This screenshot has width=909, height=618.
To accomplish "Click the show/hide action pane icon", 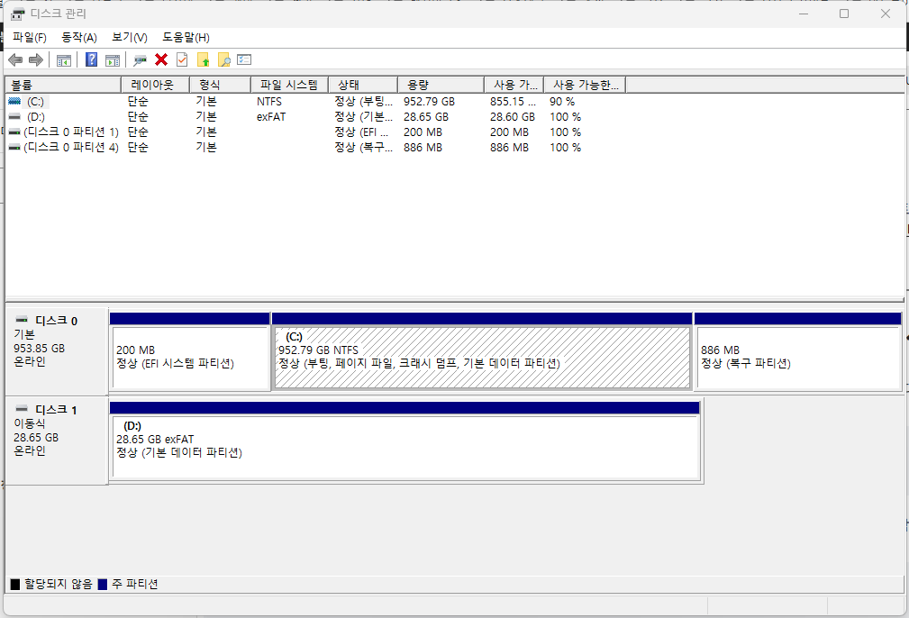I will pyautogui.click(x=113, y=59).
